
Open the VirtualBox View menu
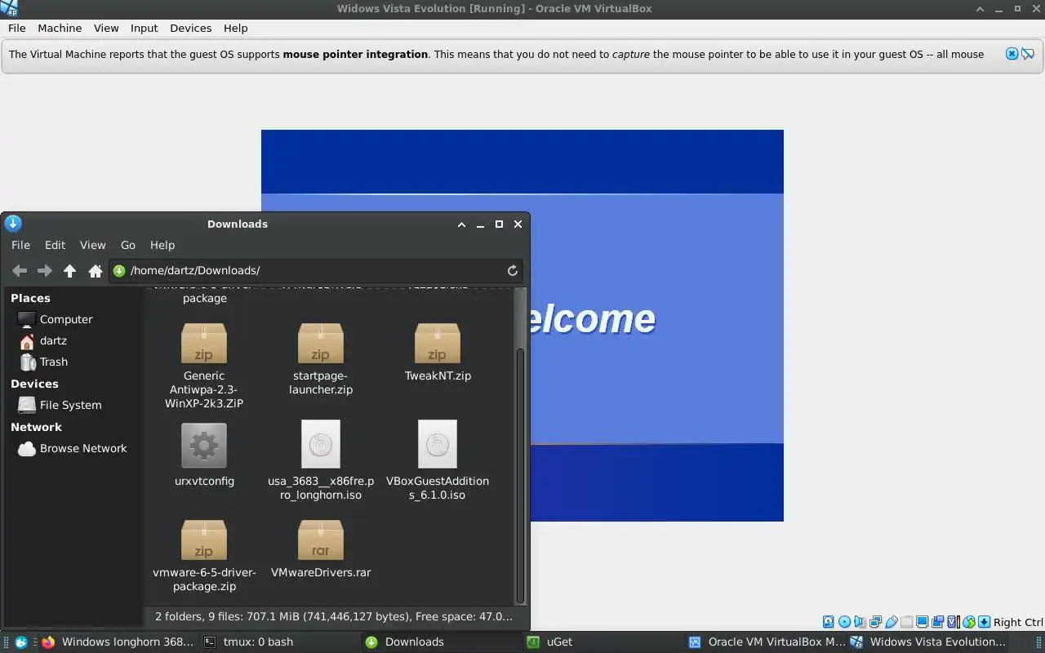[x=106, y=28]
